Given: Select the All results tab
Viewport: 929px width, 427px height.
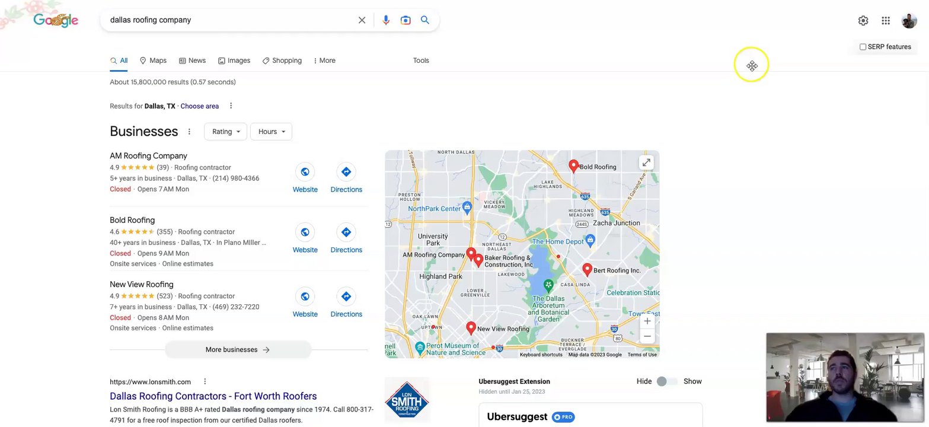Looking at the screenshot, I should coord(119,60).
